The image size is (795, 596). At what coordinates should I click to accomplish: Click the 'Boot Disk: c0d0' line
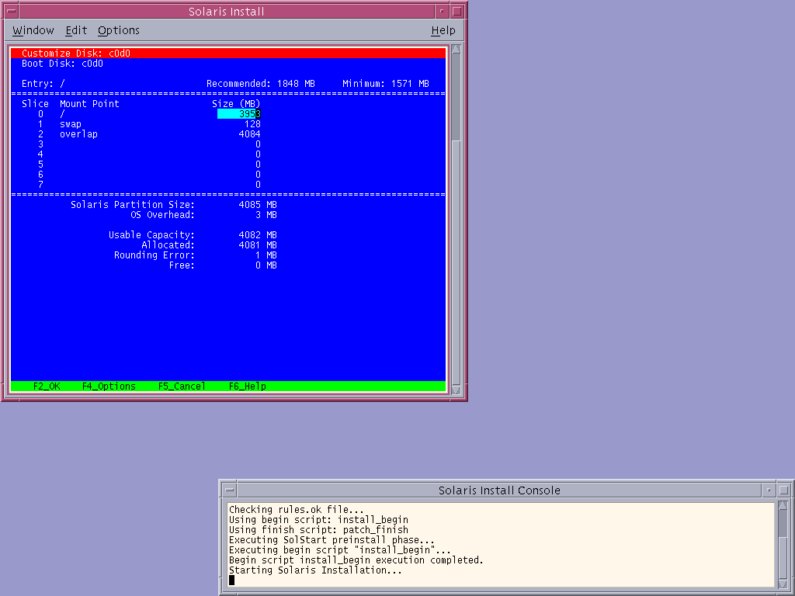click(x=62, y=64)
